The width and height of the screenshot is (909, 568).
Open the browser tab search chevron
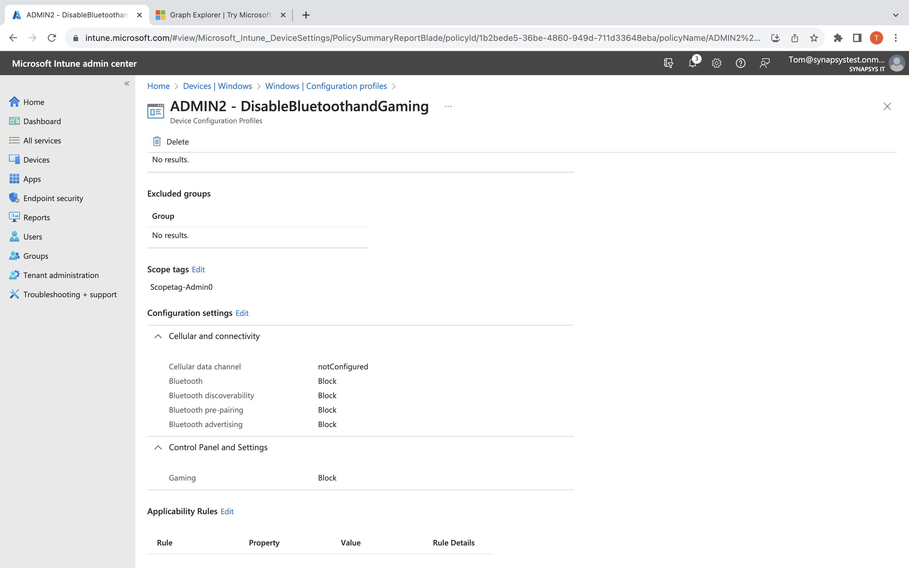895,15
